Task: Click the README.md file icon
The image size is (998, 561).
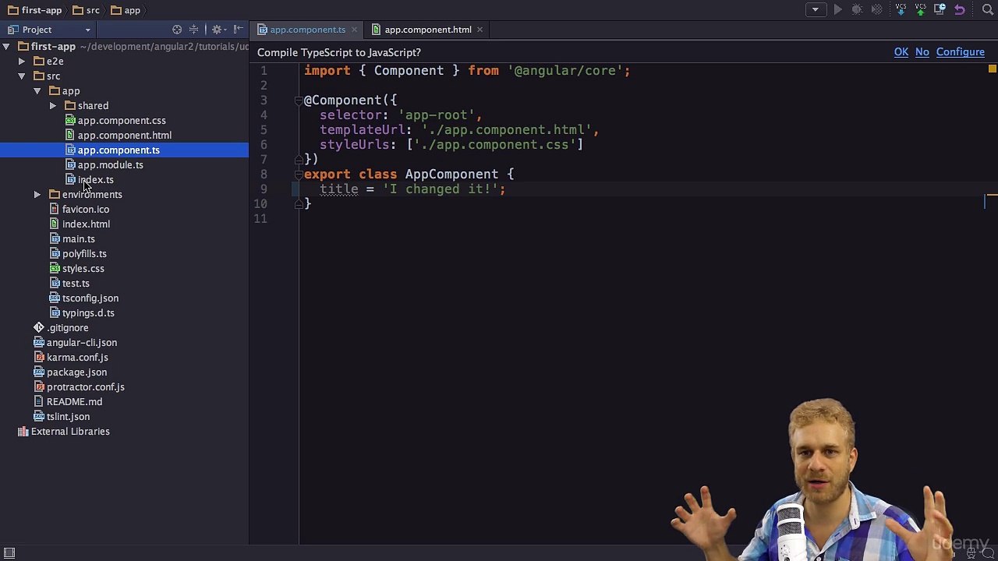Action: click(39, 401)
